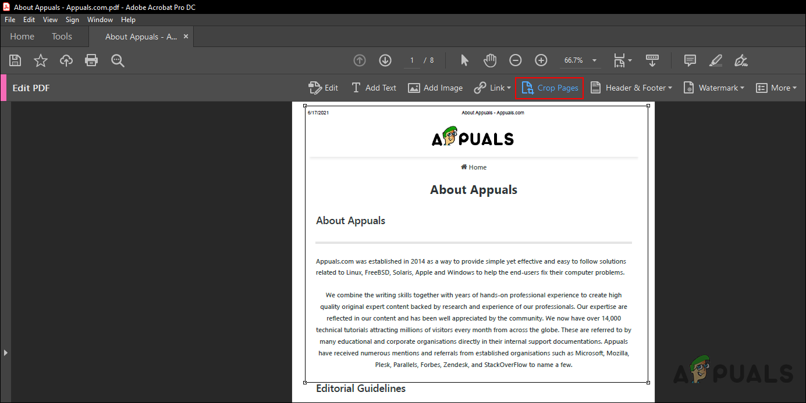806x403 pixels.
Task: Click the upload to cloud icon
Action: [66, 60]
